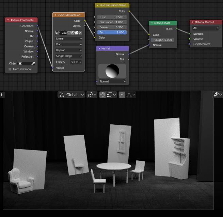223x217 pixels.
Task: Click the image browse icon in image node
Action: click(x=58, y=33)
